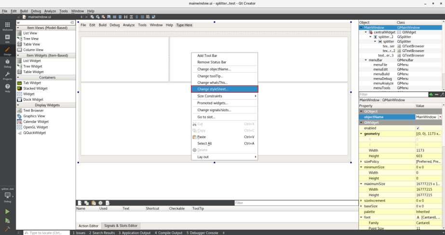This screenshot has height=235, width=445.
Task: Switch to Edit mode in sidebar
Action: pos(7,38)
